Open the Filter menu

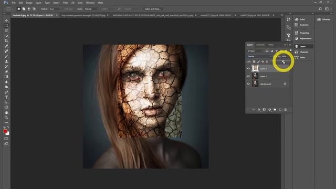(65, 3)
